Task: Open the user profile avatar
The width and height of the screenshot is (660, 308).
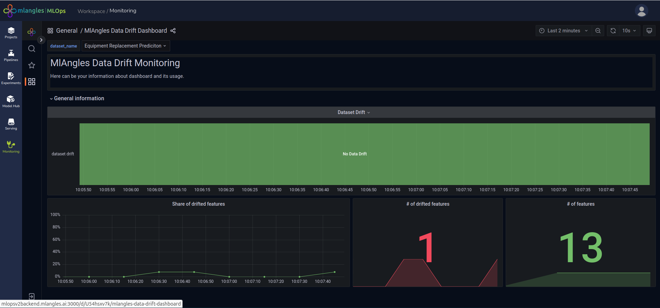Action: pos(641,11)
